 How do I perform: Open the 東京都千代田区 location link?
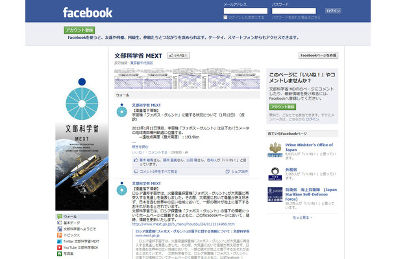tap(142, 63)
